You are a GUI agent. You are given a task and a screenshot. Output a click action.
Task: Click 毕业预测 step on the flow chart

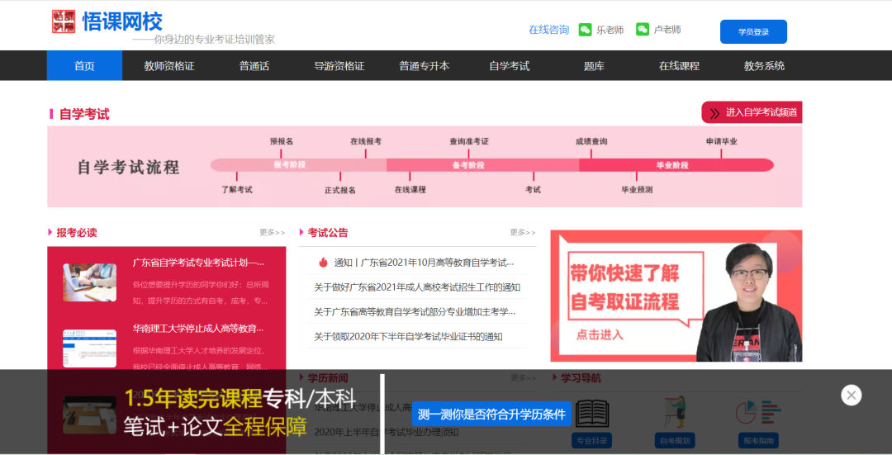click(x=637, y=189)
